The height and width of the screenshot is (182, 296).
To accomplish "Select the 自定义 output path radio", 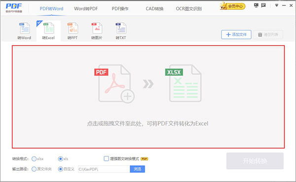I will (x=60, y=169).
